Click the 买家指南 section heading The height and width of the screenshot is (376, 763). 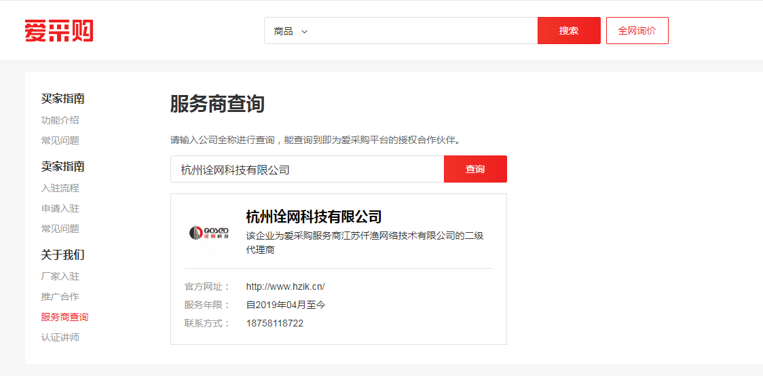(x=62, y=98)
